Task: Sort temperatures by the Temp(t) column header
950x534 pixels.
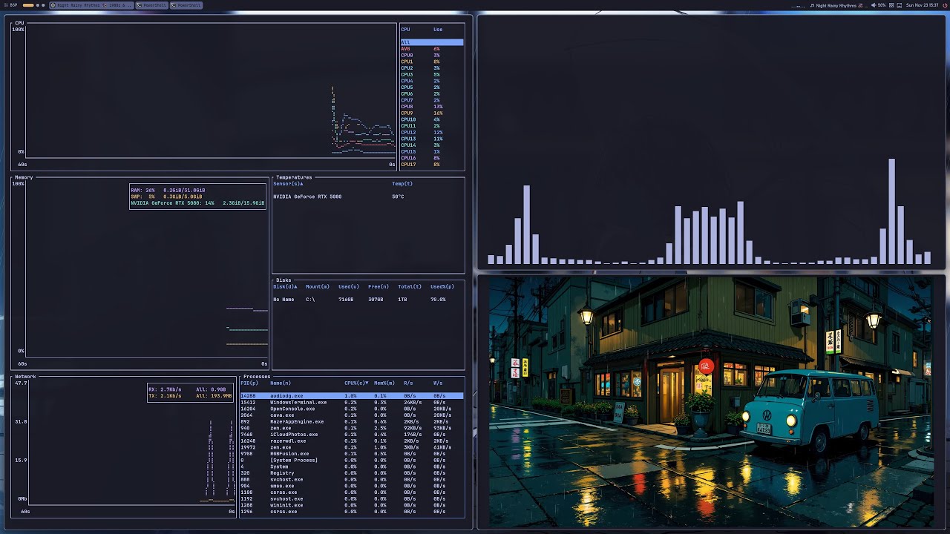Action: point(402,183)
